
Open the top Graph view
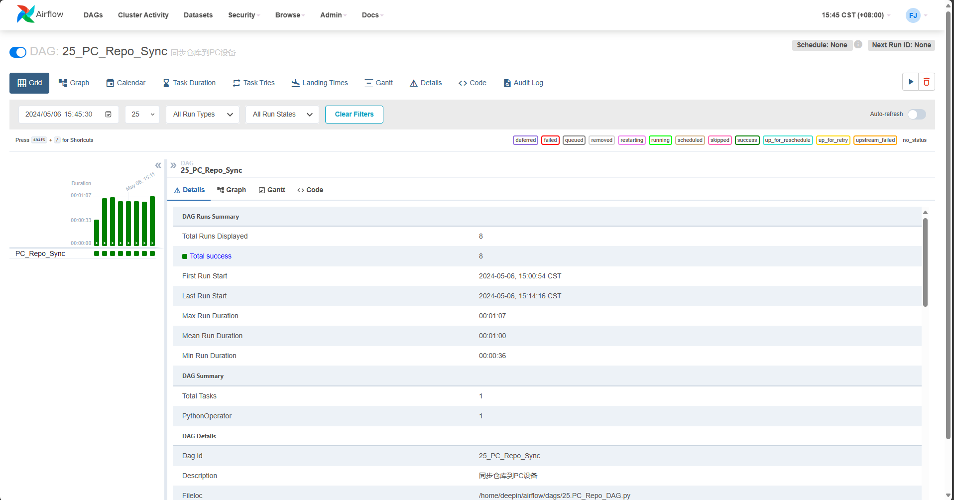point(74,83)
